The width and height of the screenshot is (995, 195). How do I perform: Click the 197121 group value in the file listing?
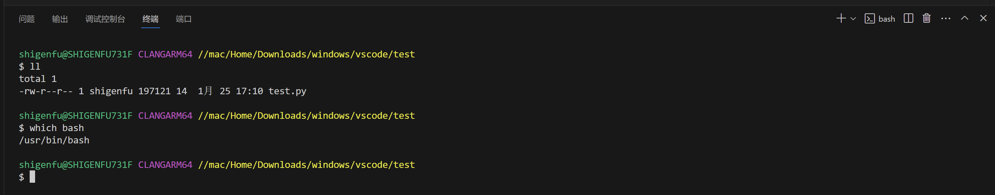point(154,91)
